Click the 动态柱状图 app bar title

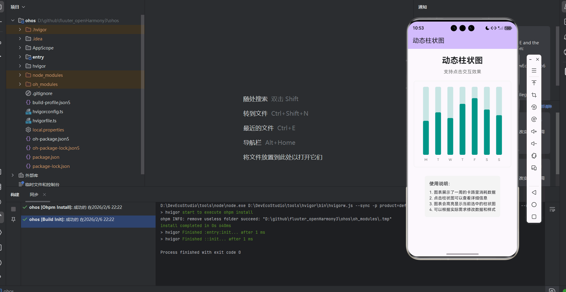[x=428, y=41]
